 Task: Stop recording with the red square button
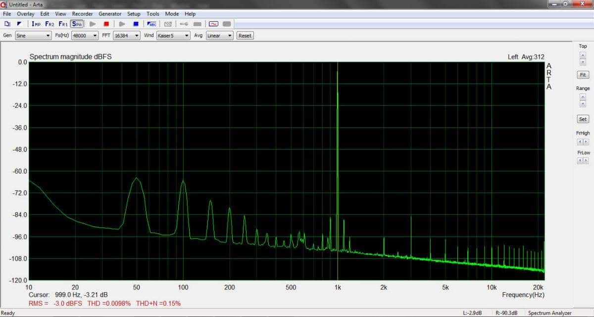pos(106,24)
